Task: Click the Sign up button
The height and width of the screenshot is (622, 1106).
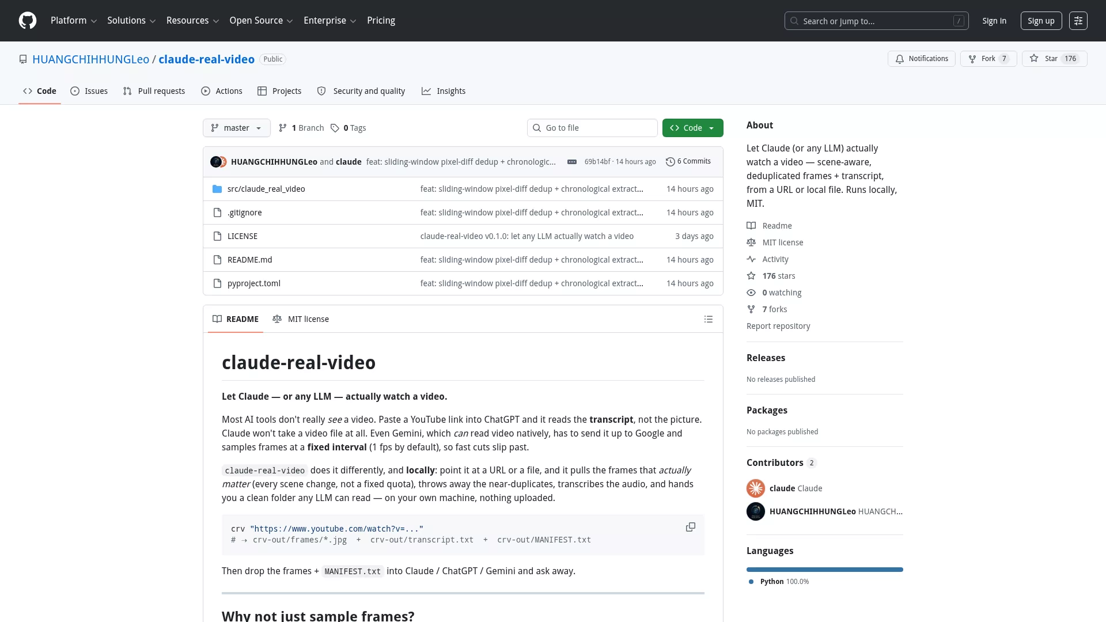Action: 1041,21
